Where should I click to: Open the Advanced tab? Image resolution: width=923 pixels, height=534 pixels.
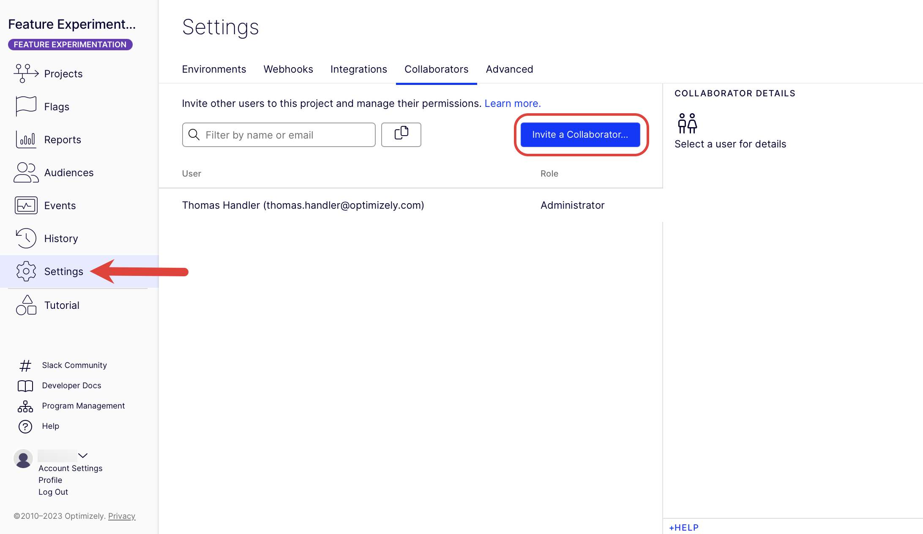coord(509,69)
